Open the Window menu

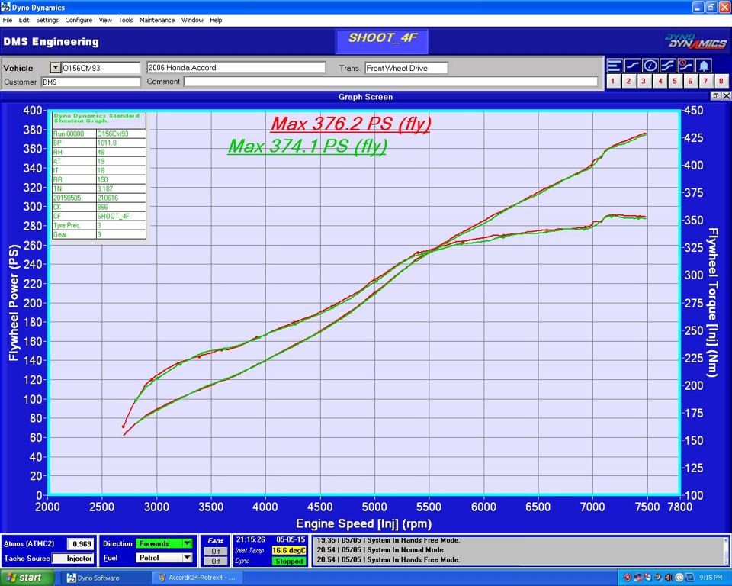coord(192,20)
